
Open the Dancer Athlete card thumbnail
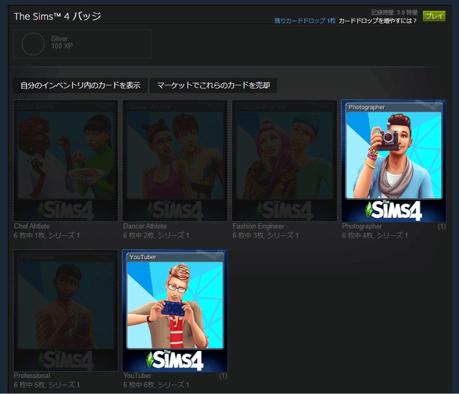click(x=175, y=160)
